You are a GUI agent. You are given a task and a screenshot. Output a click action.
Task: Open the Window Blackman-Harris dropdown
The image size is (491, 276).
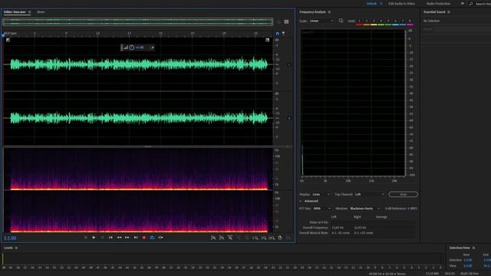[x=365, y=209]
